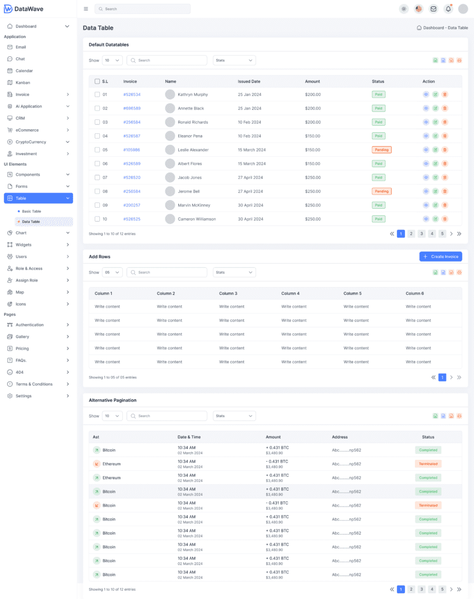Open the Stats dropdown in Add Rows
Screen dimensions: 474x599
pos(234,272)
